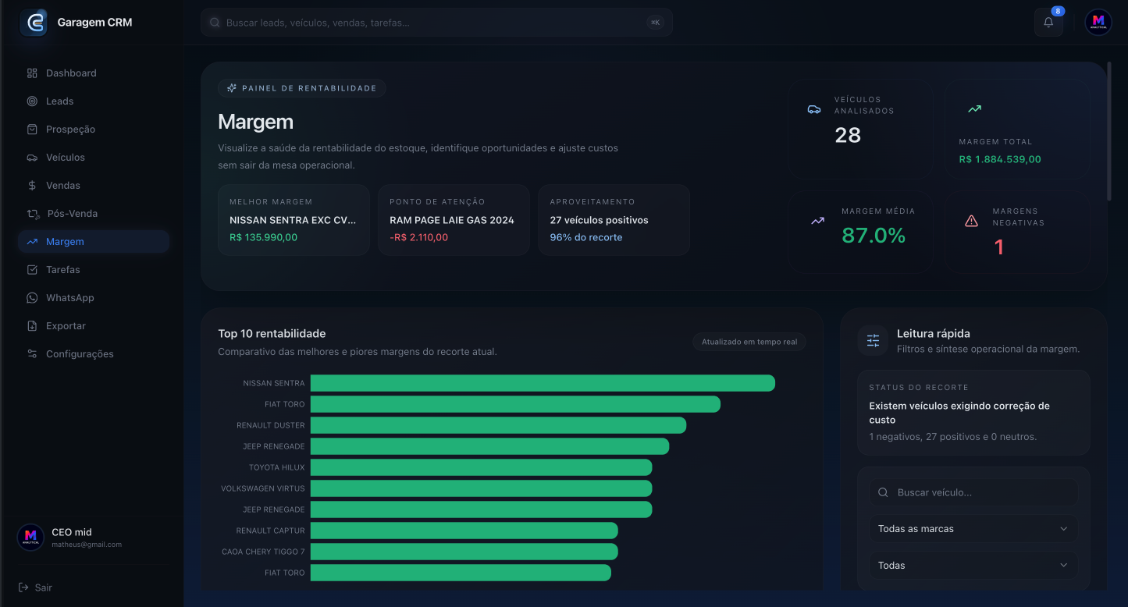The width and height of the screenshot is (1128, 607).
Task: Focus the global search leads field
Action: tap(436, 23)
